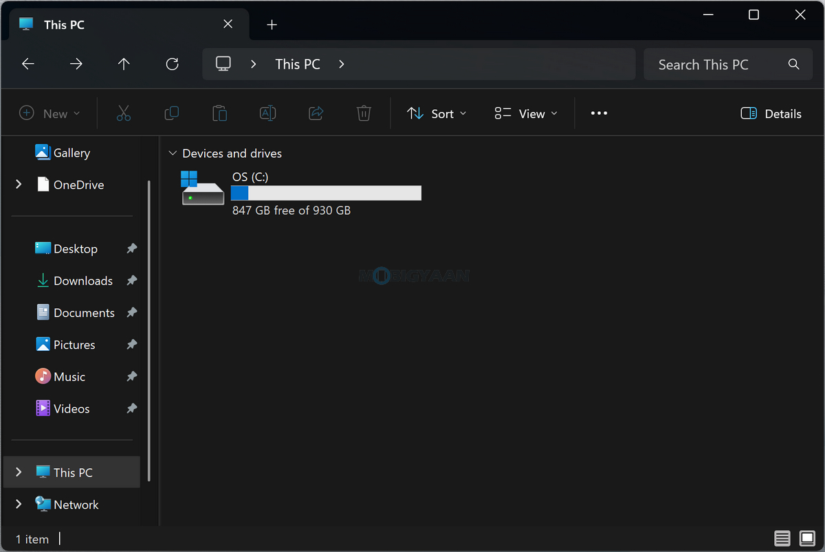Viewport: 825px width, 552px height.
Task: Switch to large thumbnails view icon
Action: (806, 538)
